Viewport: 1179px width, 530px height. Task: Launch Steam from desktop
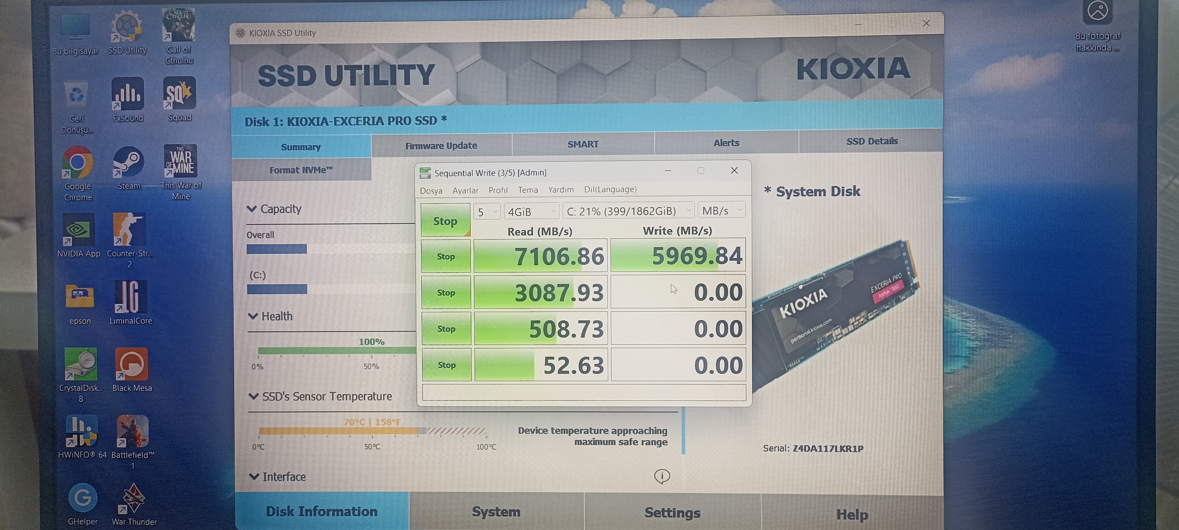tap(129, 167)
